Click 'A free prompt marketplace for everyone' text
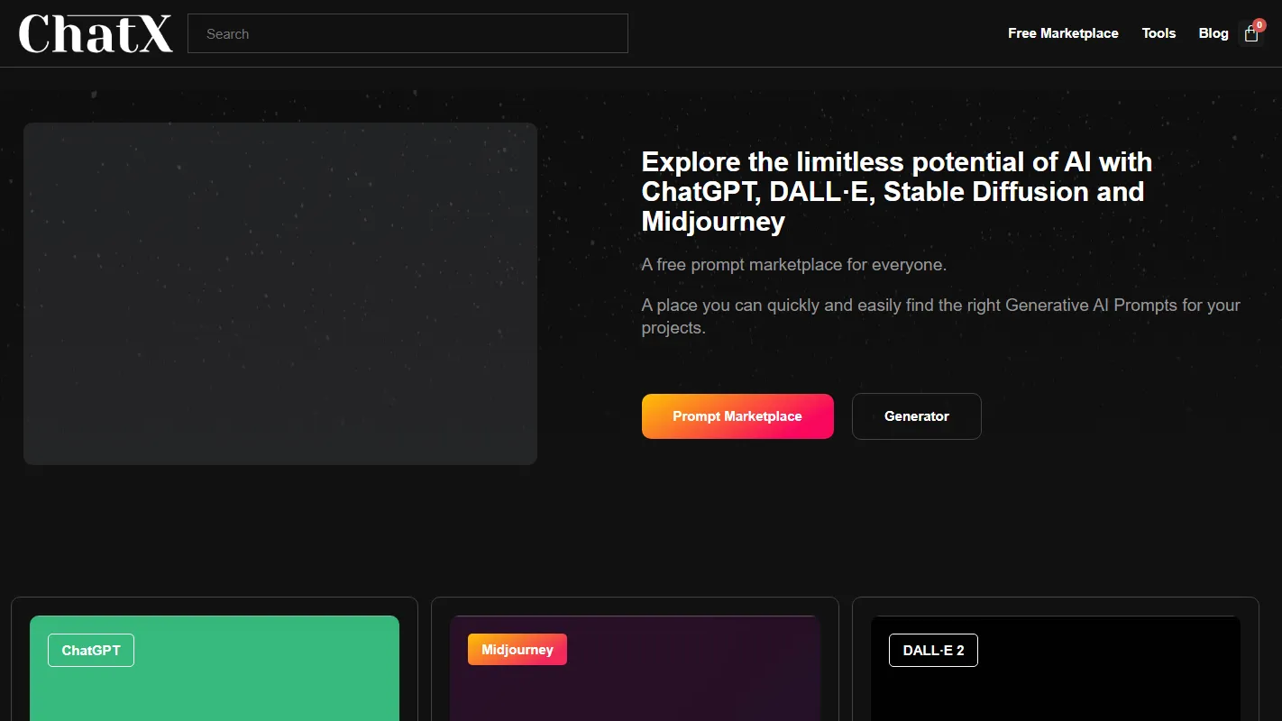This screenshot has width=1282, height=721. [x=793, y=265]
